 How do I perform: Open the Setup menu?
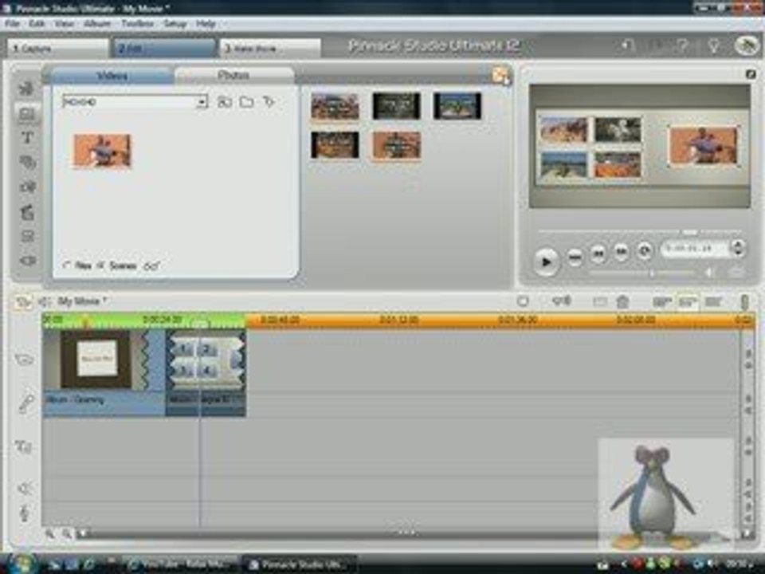coord(175,23)
